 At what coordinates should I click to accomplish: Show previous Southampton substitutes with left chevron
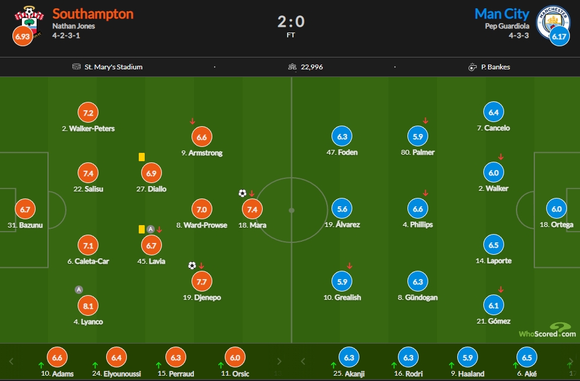pos(11,361)
